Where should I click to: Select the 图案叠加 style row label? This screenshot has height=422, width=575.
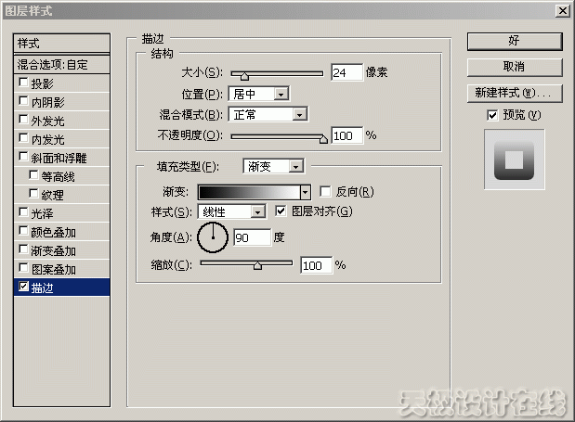[x=54, y=270]
